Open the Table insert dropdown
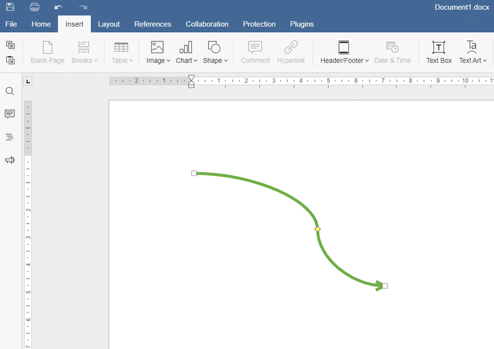 coord(122,53)
